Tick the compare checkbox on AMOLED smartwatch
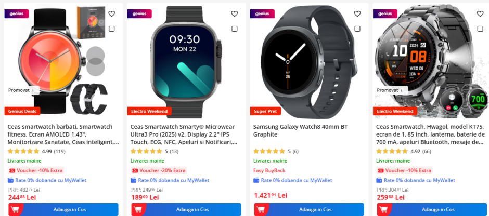Screen dimensions: 489x216 112,29
